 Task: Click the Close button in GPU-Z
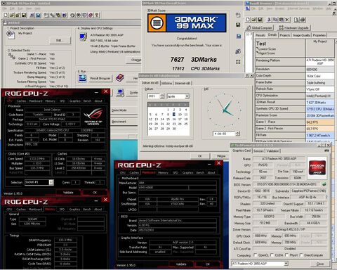pyautogui.click(x=320, y=264)
